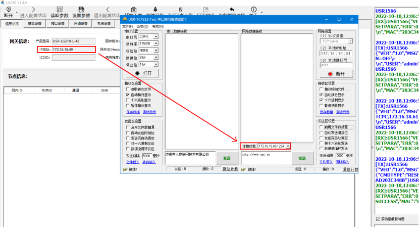This screenshot has height=227, width=419.
Task: Click the 退出配置状态 back arrow icon
Action: point(108,10)
